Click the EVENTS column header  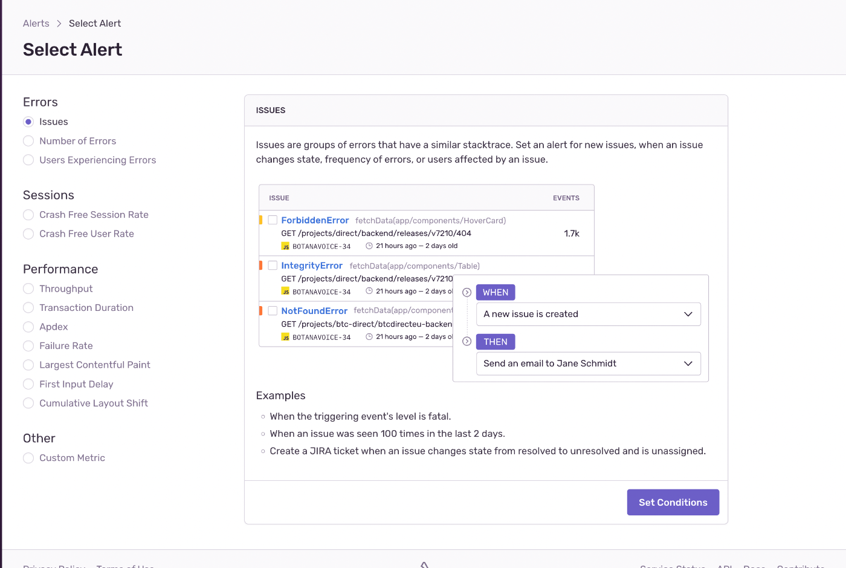click(x=566, y=198)
